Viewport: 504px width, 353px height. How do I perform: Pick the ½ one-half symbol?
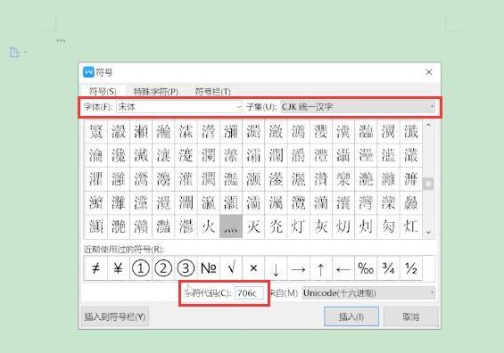point(411,268)
